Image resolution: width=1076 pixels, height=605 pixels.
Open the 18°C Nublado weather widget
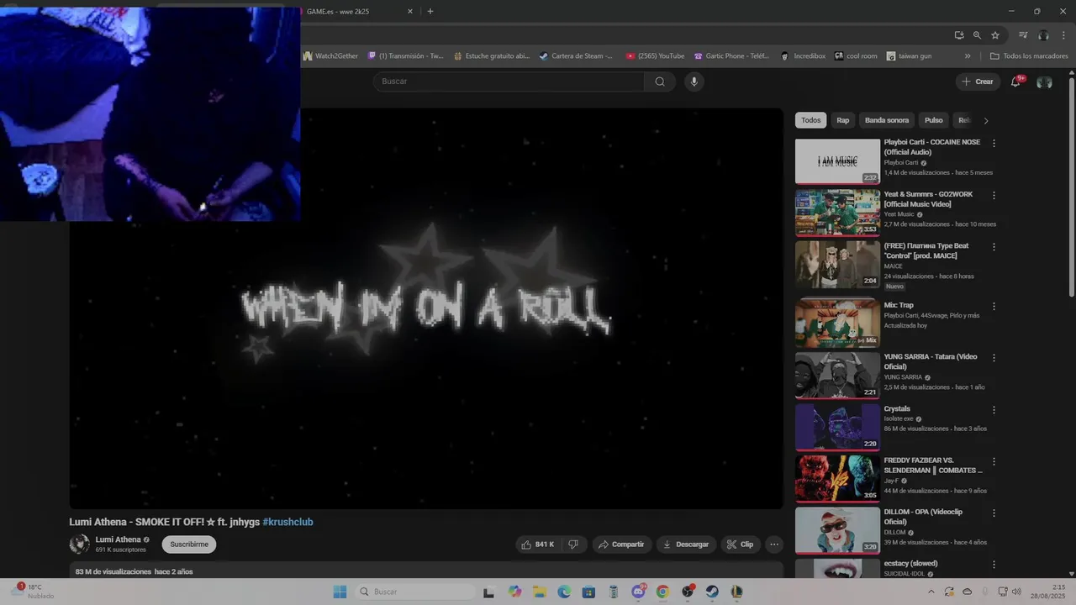(34, 592)
